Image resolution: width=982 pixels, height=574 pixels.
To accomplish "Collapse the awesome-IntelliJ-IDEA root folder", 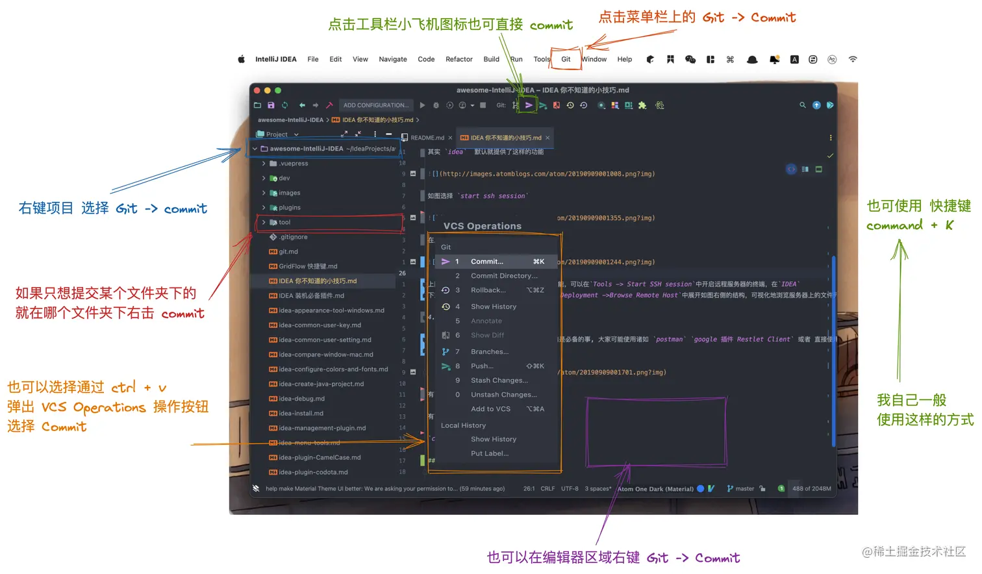I will pos(255,149).
